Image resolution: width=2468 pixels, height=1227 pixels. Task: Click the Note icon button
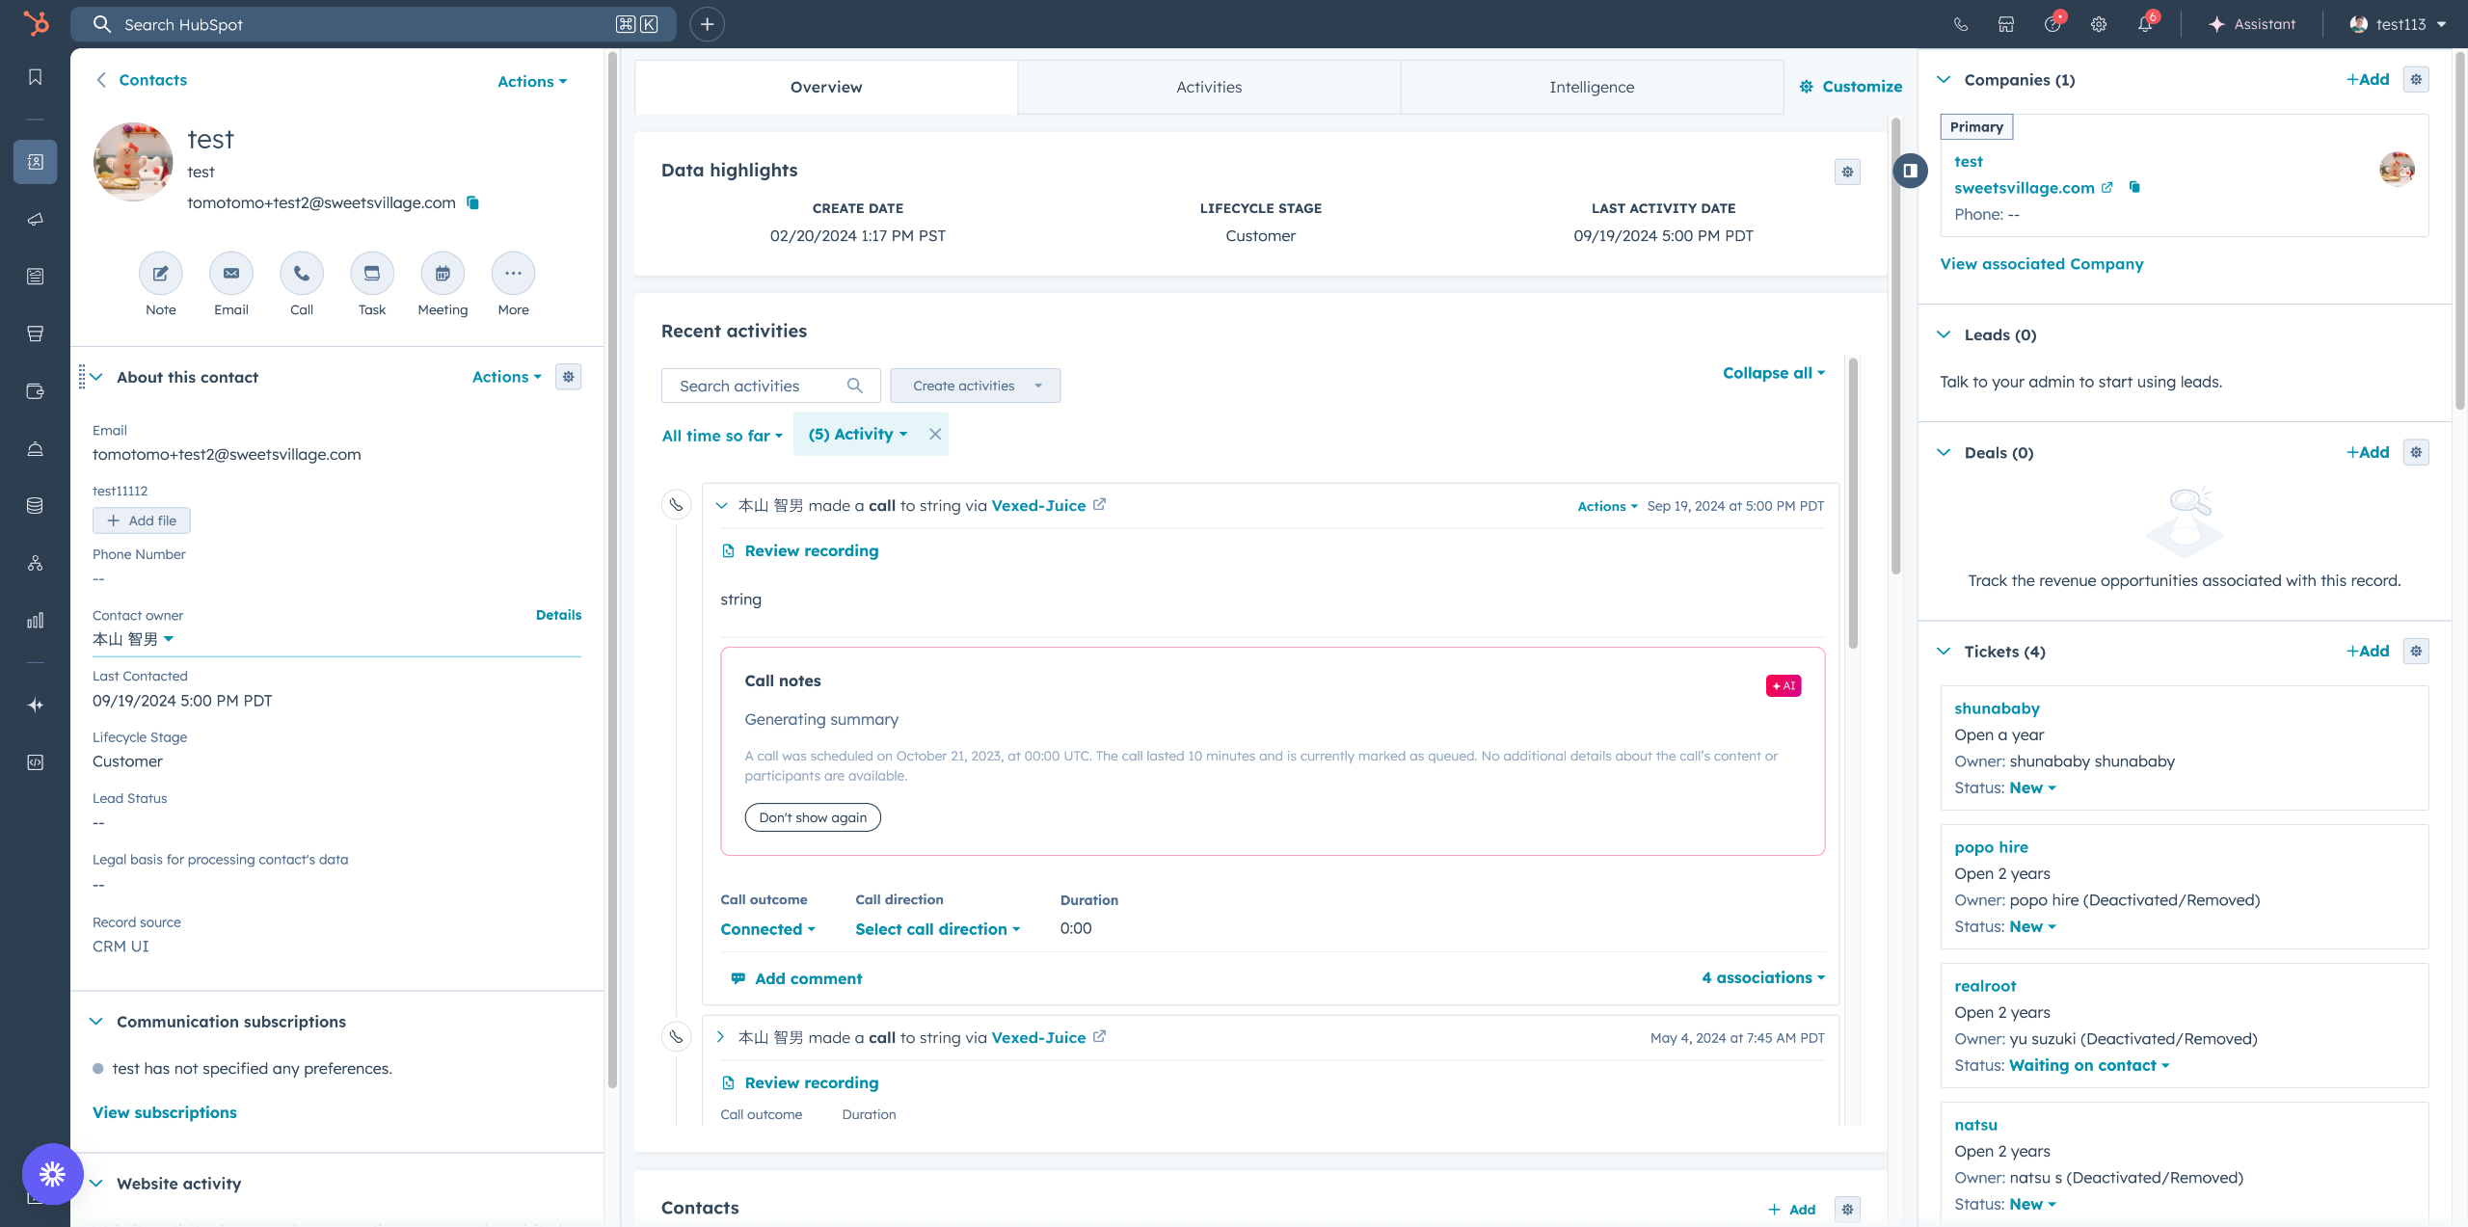(x=160, y=274)
